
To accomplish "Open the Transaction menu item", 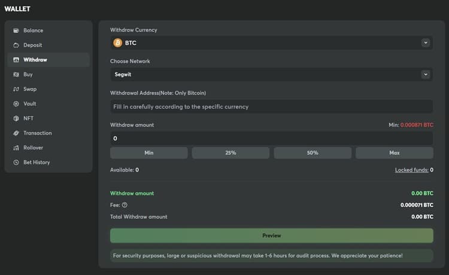I will pyautogui.click(x=38, y=133).
